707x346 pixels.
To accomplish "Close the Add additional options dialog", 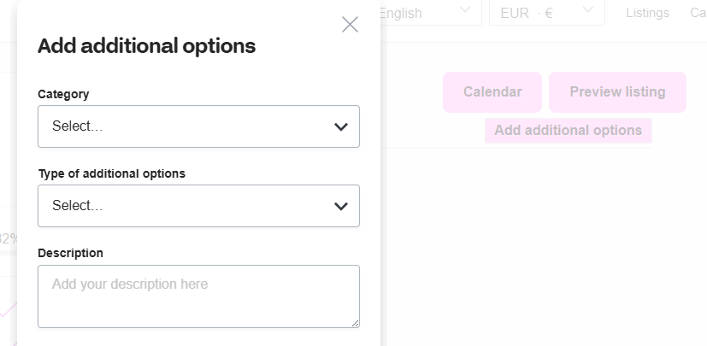I will pyautogui.click(x=350, y=25).
